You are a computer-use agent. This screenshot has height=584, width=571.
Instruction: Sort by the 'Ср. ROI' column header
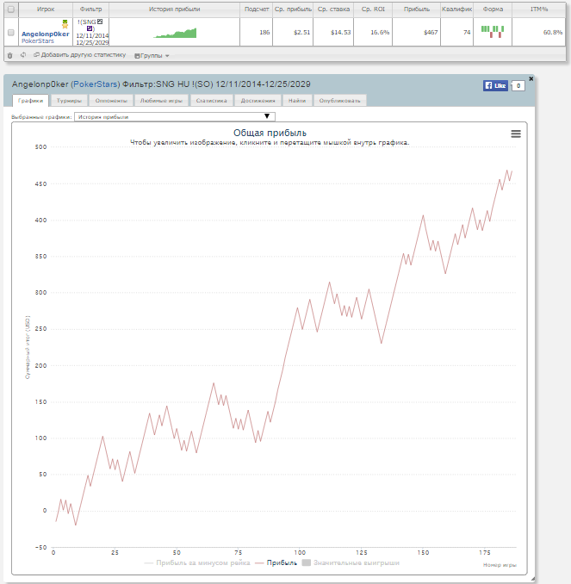pyautogui.click(x=375, y=9)
